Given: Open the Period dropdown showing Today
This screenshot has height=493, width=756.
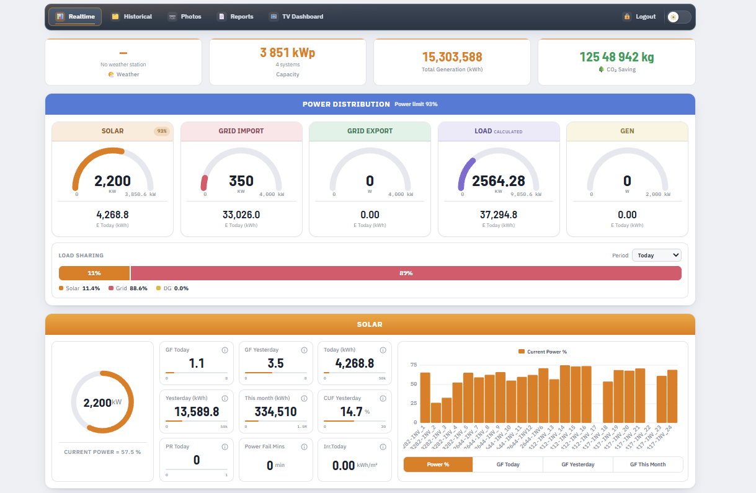Looking at the screenshot, I should pyautogui.click(x=657, y=255).
